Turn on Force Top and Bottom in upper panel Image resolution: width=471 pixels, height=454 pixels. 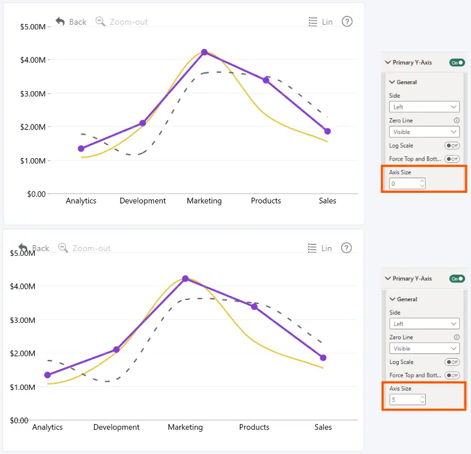(x=452, y=159)
